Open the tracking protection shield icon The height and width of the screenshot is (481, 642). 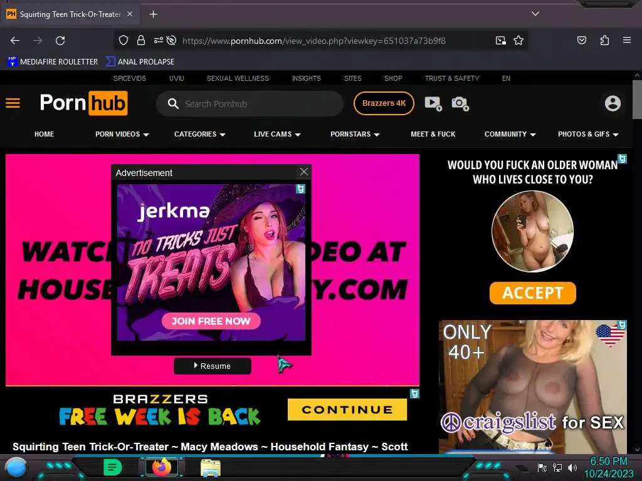click(x=124, y=40)
